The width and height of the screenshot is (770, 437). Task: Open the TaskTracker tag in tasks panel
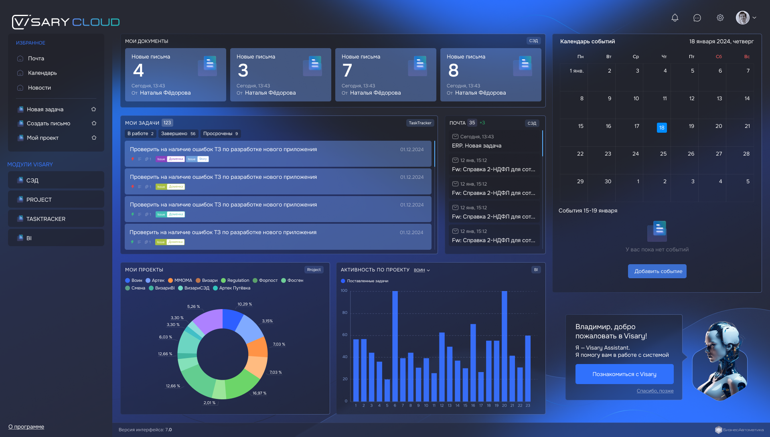420,123
